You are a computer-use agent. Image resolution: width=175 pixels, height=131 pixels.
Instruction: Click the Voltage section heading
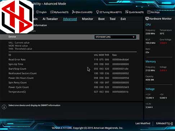[x=150, y=89]
